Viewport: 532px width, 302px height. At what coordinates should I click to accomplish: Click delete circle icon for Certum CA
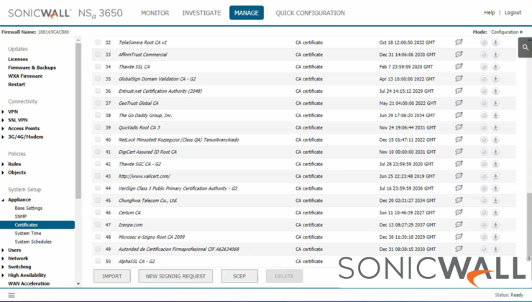click(484, 213)
